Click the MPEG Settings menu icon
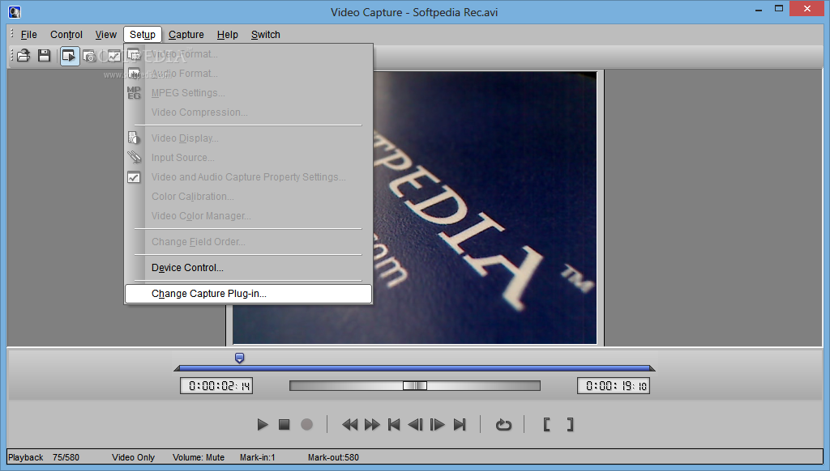This screenshot has width=830, height=471. 134,93
